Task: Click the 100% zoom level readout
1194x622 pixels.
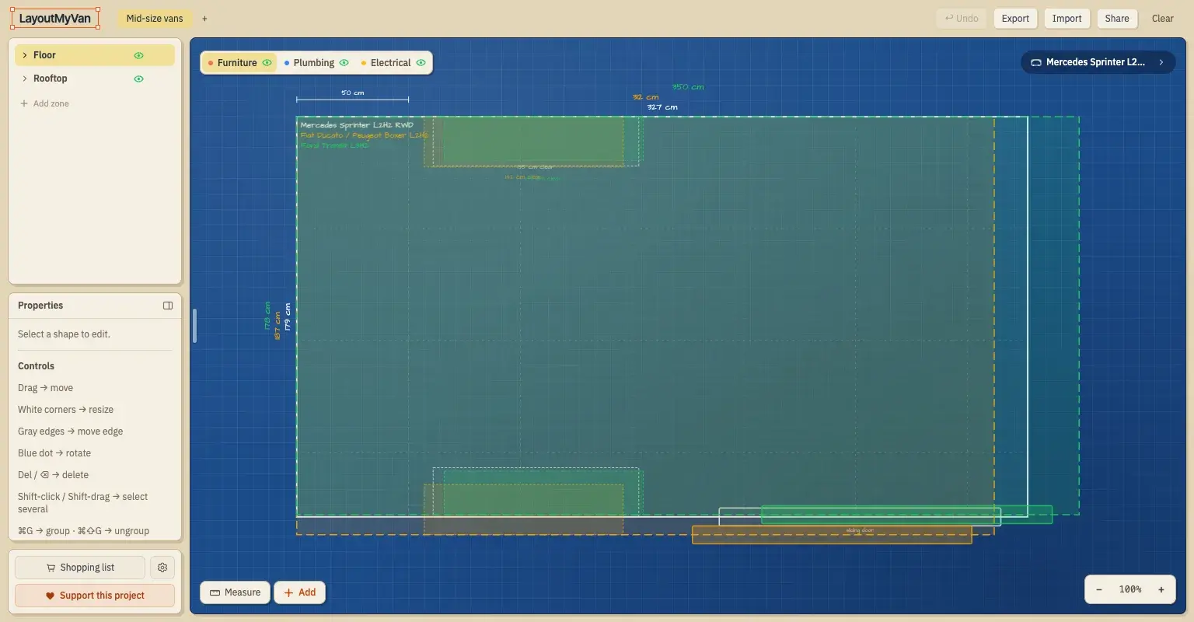Action: [x=1130, y=589]
